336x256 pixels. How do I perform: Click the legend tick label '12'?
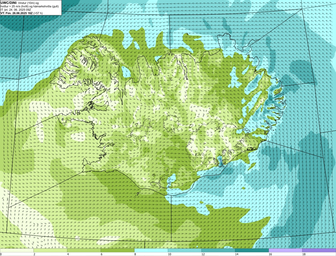point(203,254)
